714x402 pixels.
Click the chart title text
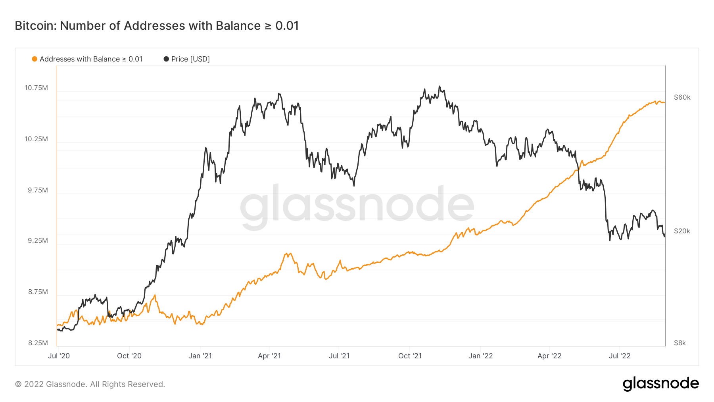coord(157,26)
